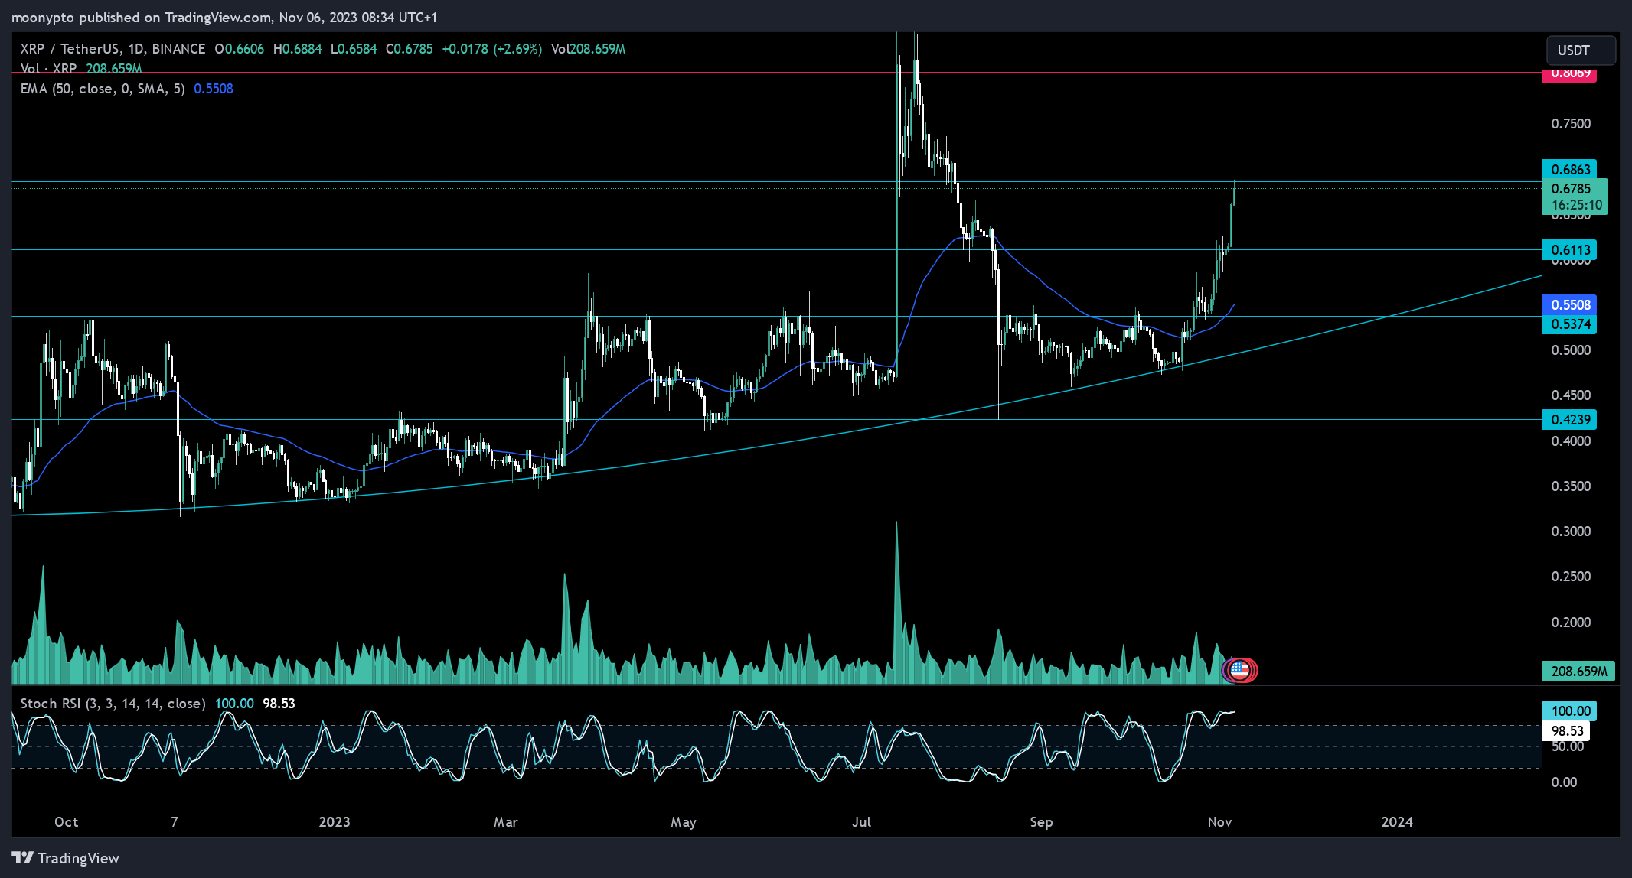Click the TradingView logo at bottom left
The image size is (1632, 878).
66,858
